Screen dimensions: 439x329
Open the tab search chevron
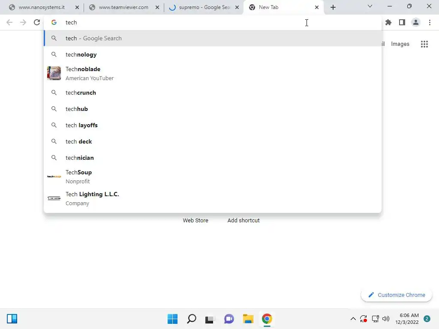click(370, 6)
